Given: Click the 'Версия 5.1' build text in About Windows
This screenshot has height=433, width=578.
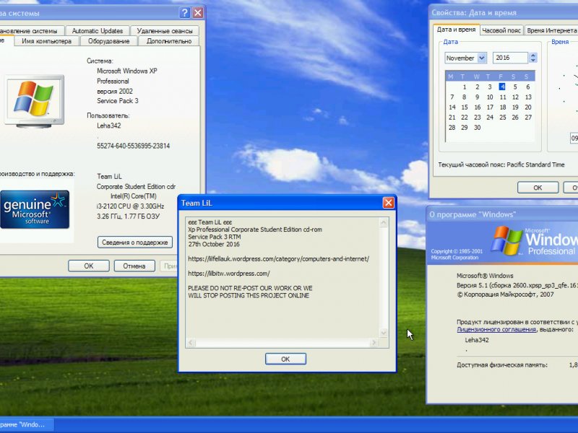Looking at the screenshot, I should tap(517, 285).
